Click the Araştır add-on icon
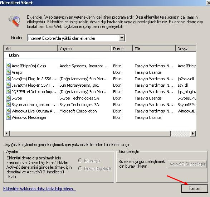The height and width of the screenshot is (197, 210). 8,72
